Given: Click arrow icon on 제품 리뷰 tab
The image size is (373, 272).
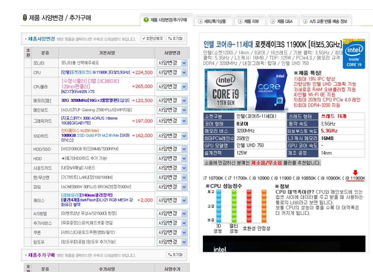Looking at the screenshot, I should 240,22.
